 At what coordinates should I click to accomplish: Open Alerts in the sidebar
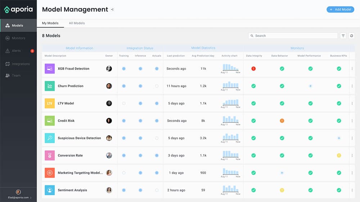click(16, 51)
